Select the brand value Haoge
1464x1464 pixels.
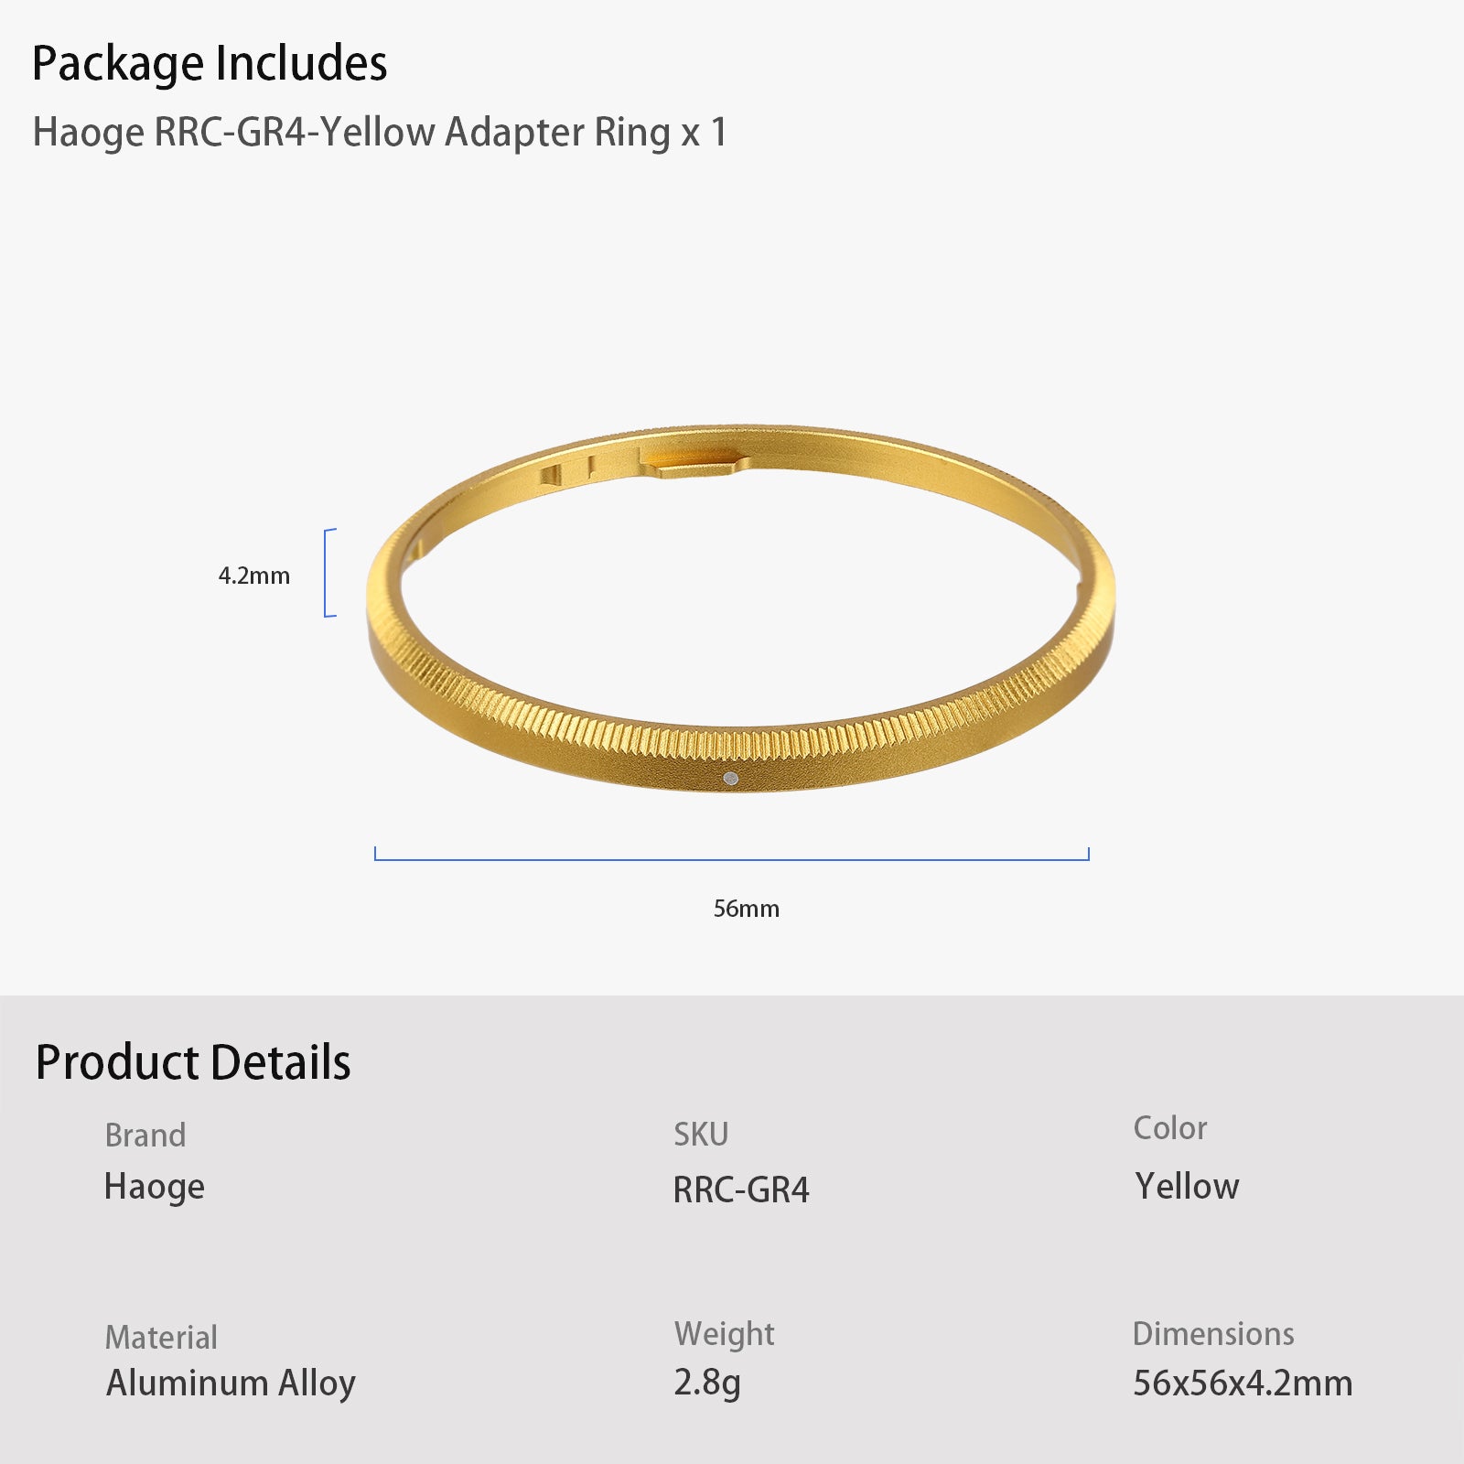coord(155,1187)
